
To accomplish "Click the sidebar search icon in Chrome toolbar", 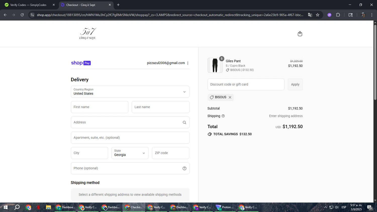I will coord(351,15).
